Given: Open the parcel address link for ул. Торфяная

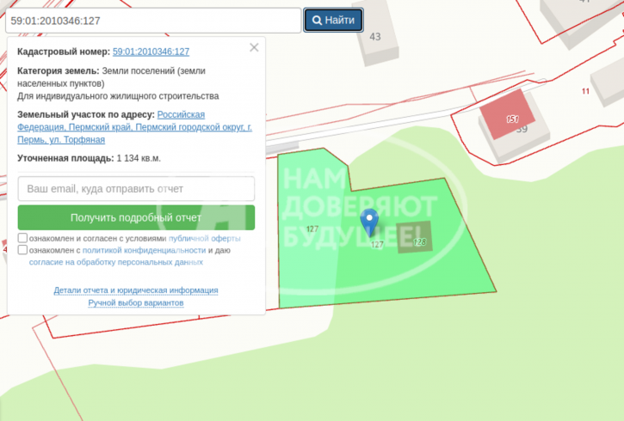Looking at the screenshot, I should 134,126.
